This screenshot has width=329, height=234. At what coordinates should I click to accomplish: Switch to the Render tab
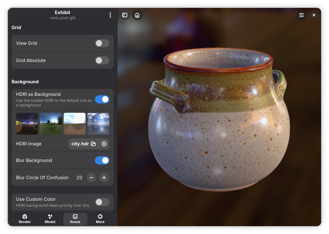25,219
